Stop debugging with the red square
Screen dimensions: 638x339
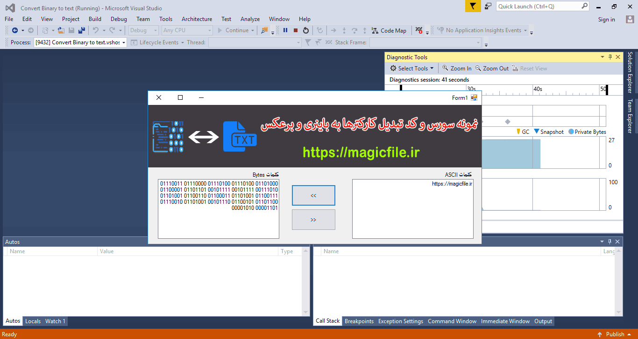pos(296,30)
